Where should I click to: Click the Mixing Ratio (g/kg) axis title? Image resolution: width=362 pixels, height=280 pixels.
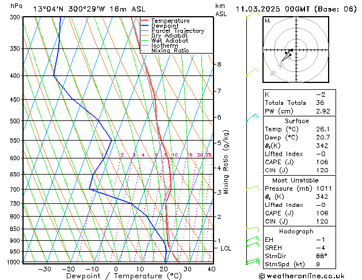[x=226, y=162]
